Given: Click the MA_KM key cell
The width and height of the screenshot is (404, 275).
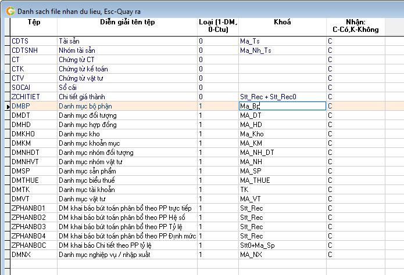Looking at the screenshot, I should [x=283, y=143].
